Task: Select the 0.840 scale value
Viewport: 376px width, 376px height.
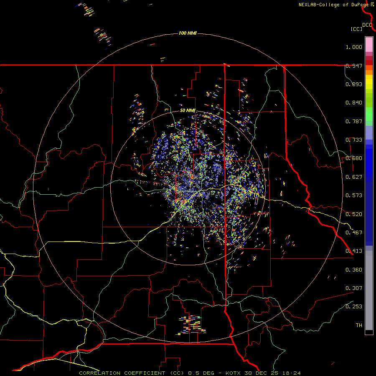Action: (354, 103)
